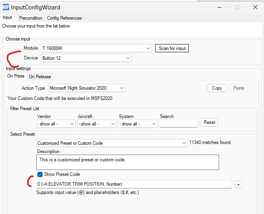Maximize the InputConfigWizard window
The height and width of the screenshot is (214, 264).
pyautogui.click(x=237, y=7)
